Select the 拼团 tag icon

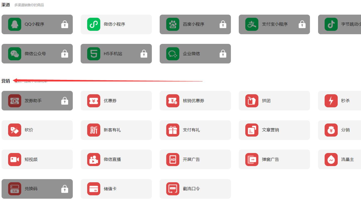pos(252,101)
